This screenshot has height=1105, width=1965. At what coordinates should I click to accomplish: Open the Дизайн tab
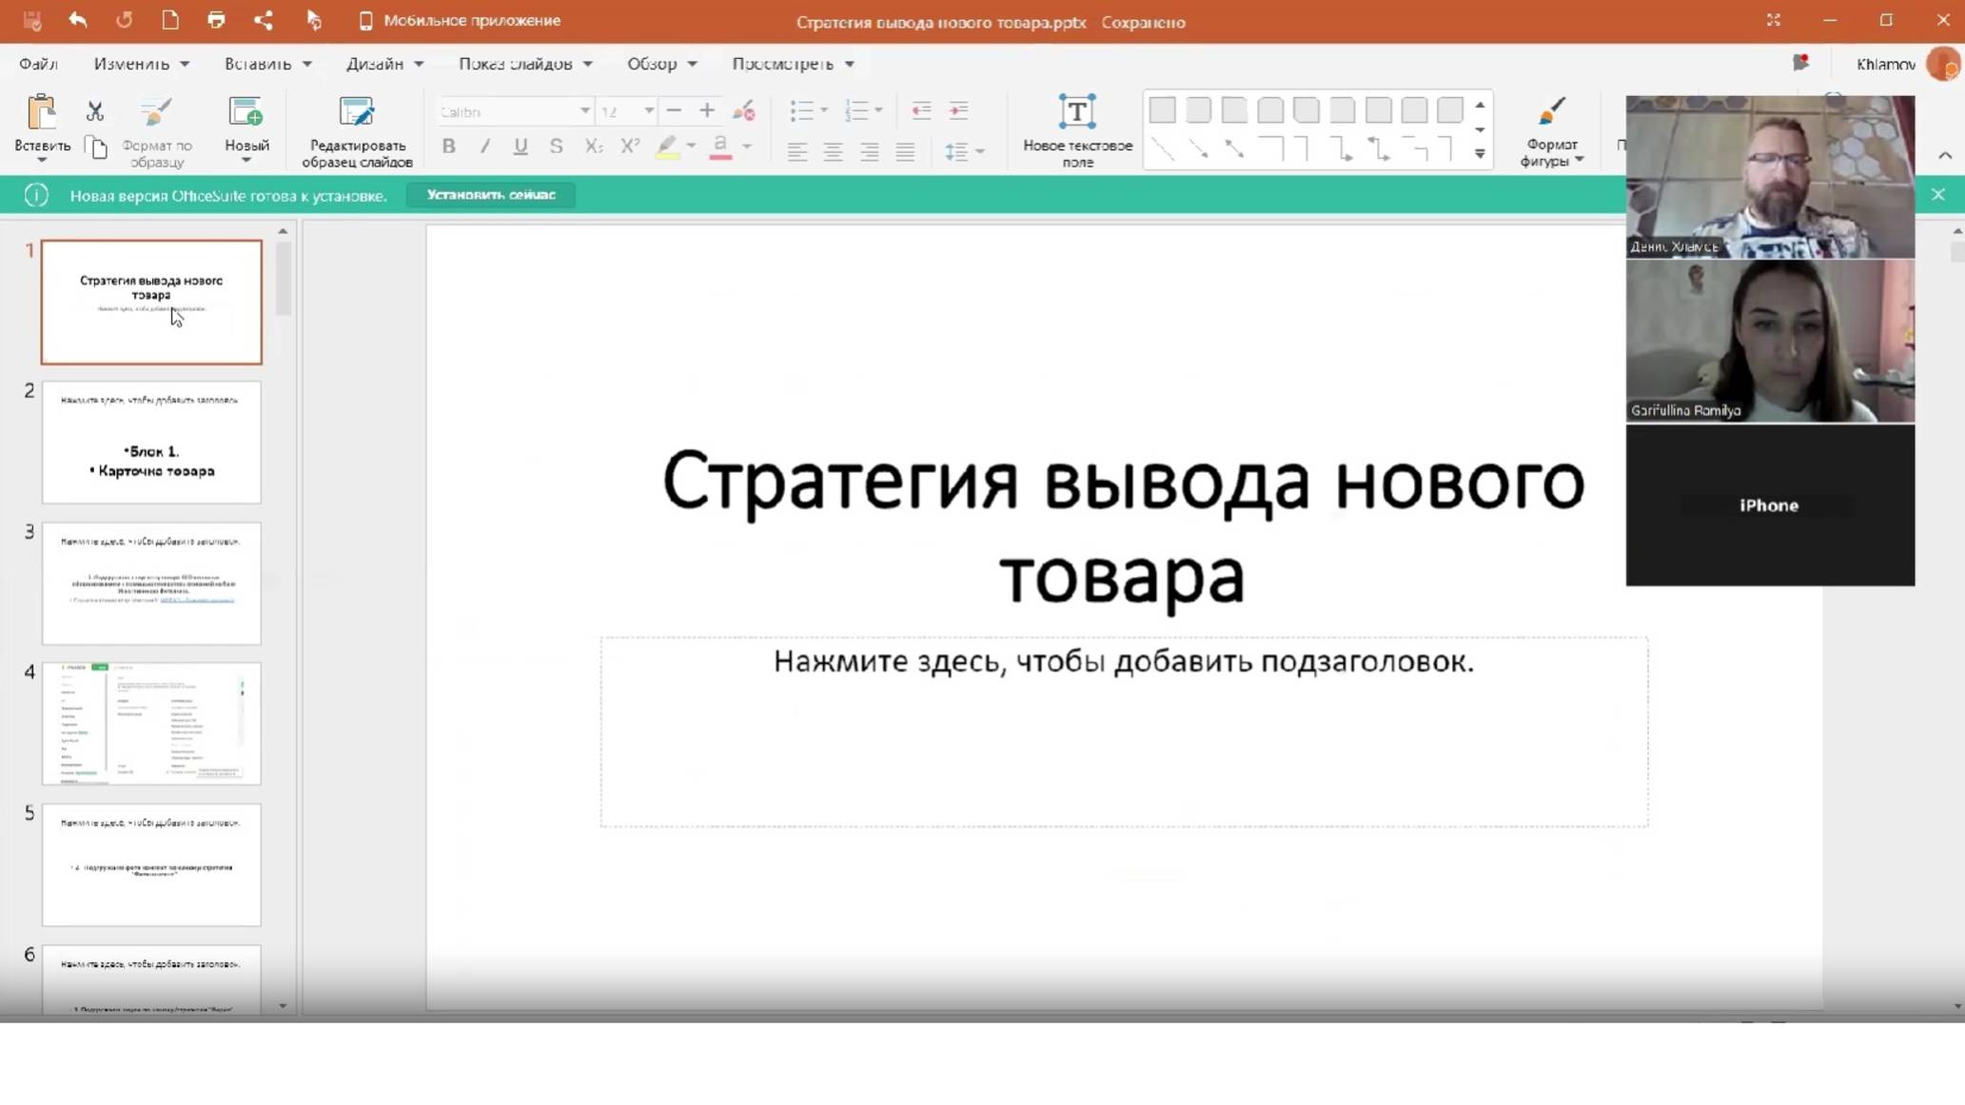click(384, 64)
